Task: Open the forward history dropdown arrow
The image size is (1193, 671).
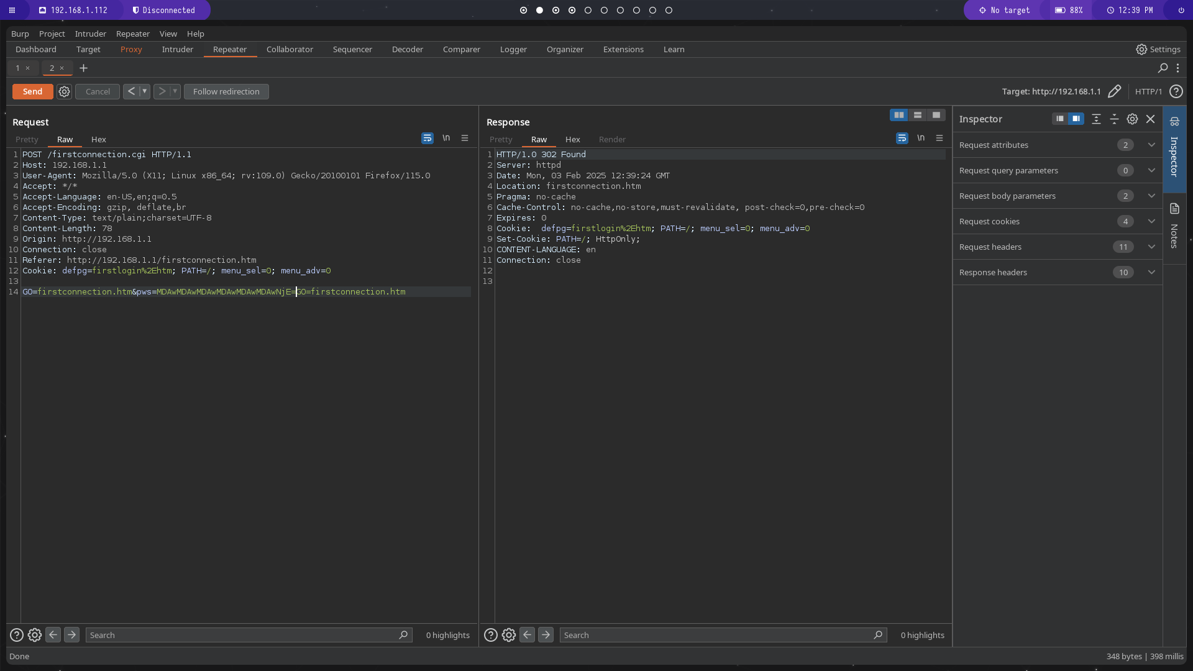Action: 175,91
